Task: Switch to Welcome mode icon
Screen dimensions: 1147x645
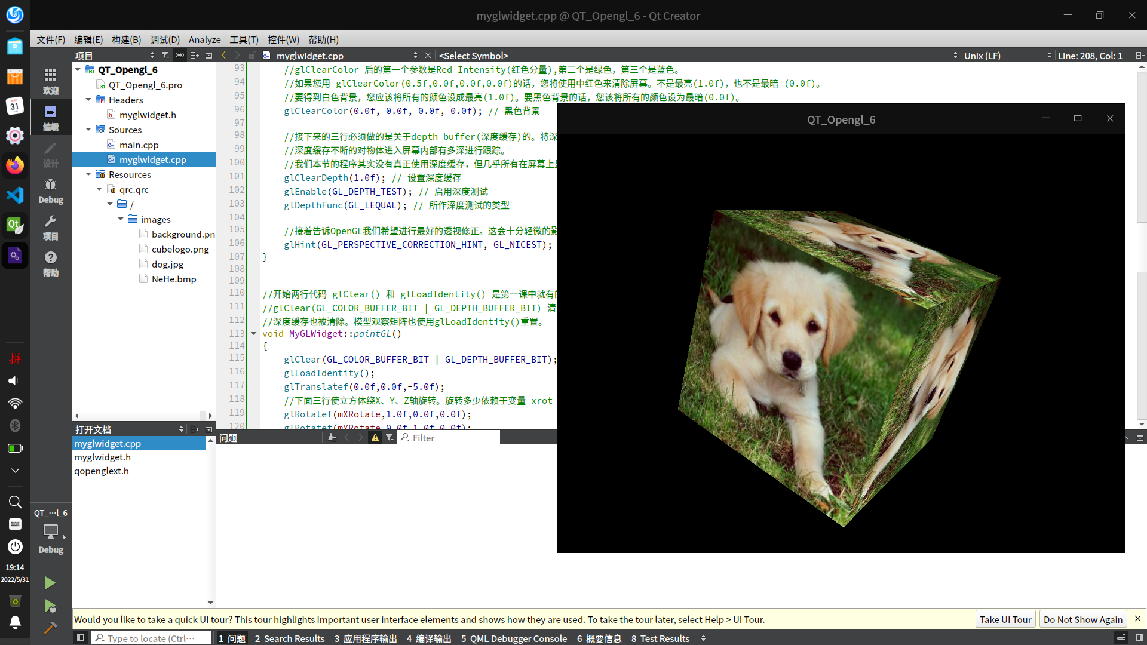Action: coord(51,81)
